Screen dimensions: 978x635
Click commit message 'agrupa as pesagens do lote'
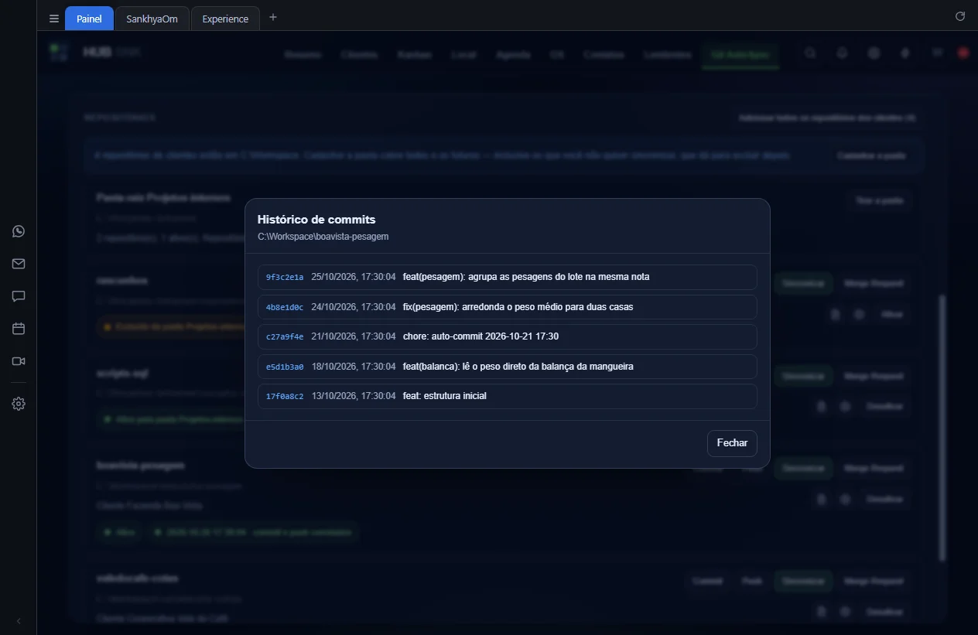pos(526,277)
